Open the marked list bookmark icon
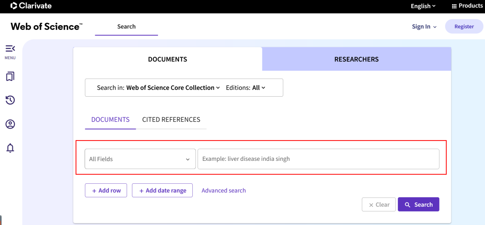485x225 pixels. coord(10,77)
